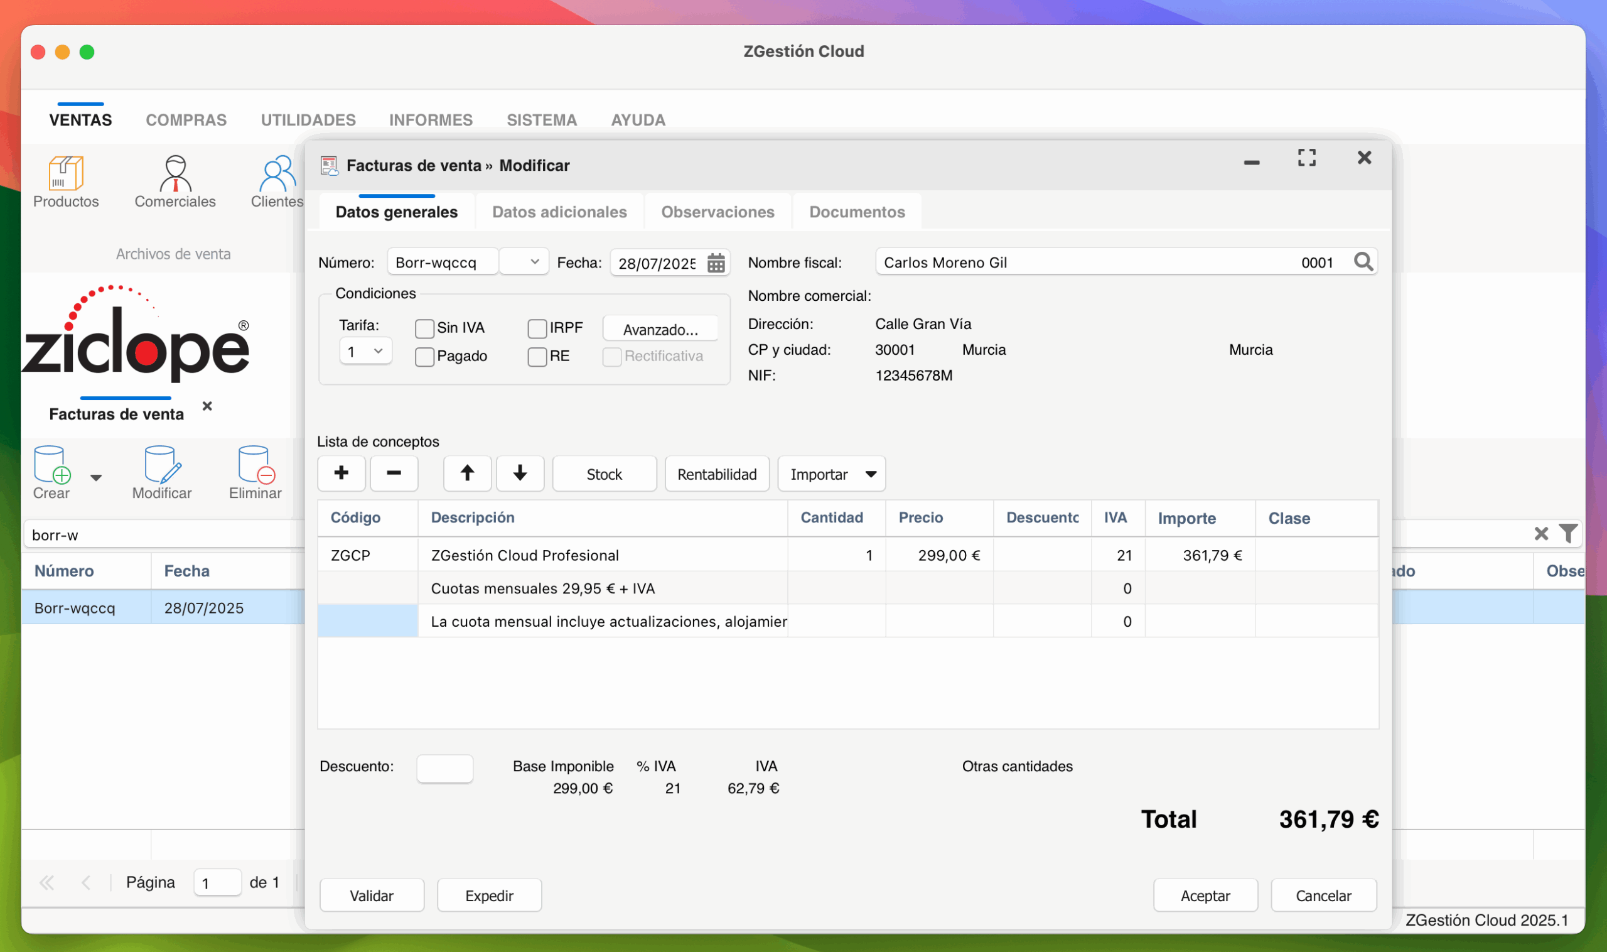The image size is (1607, 952).
Task: Click the Stock button
Action: click(x=604, y=474)
